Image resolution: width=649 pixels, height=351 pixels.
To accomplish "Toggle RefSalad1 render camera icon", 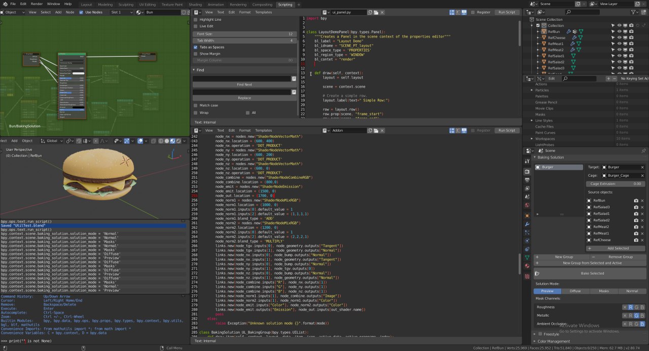I will pyautogui.click(x=631, y=56).
